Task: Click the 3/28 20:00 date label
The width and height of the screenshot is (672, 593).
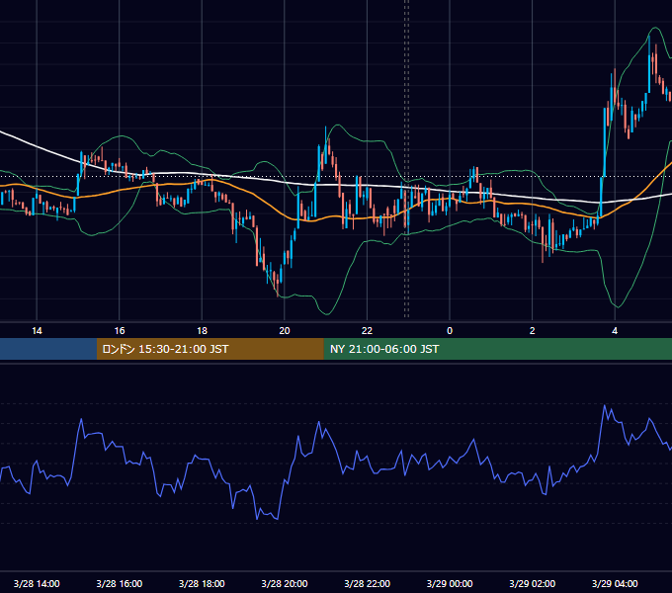Action: click(285, 583)
